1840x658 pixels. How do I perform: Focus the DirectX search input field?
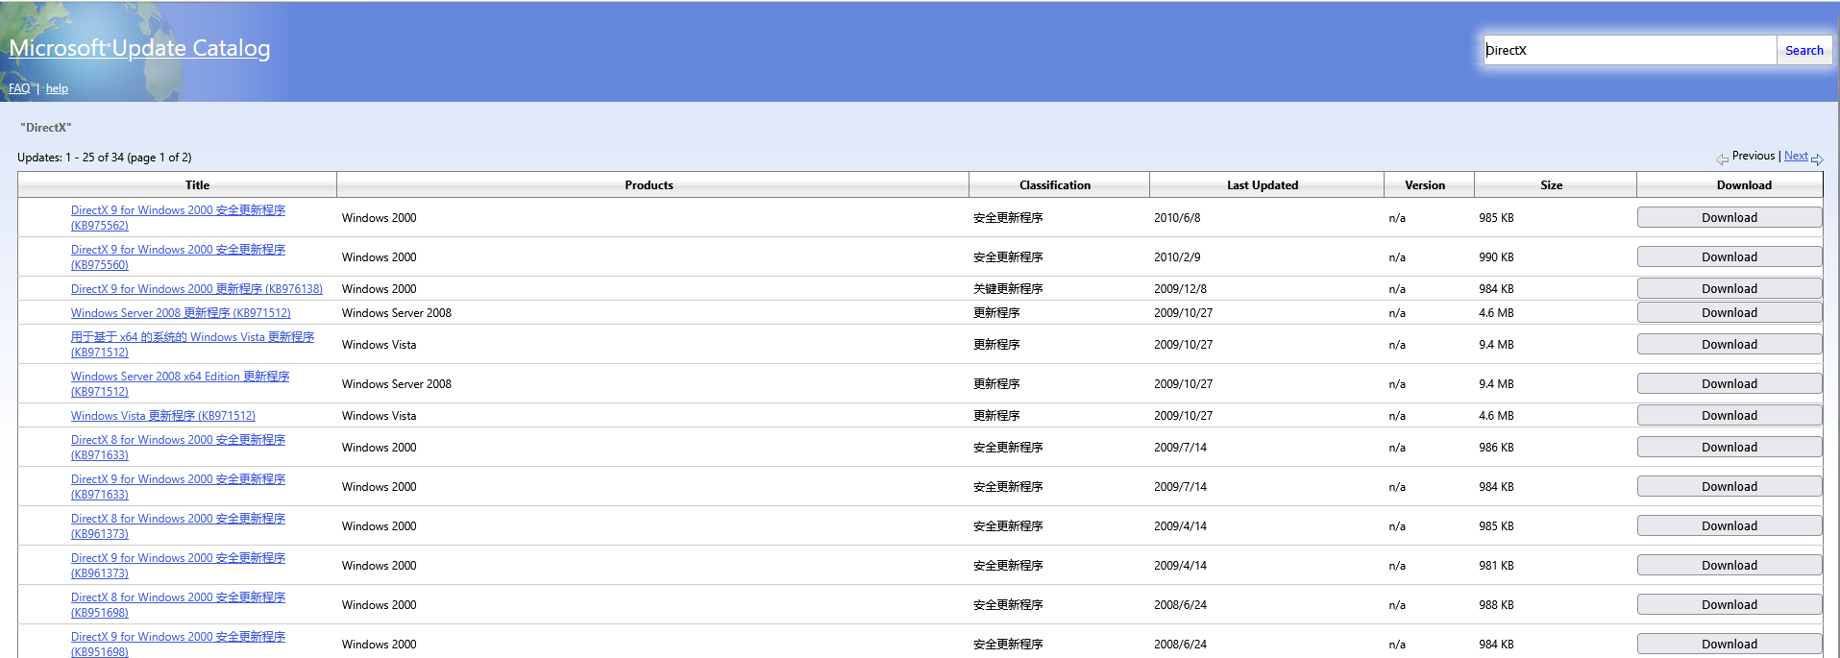[x=1630, y=50]
